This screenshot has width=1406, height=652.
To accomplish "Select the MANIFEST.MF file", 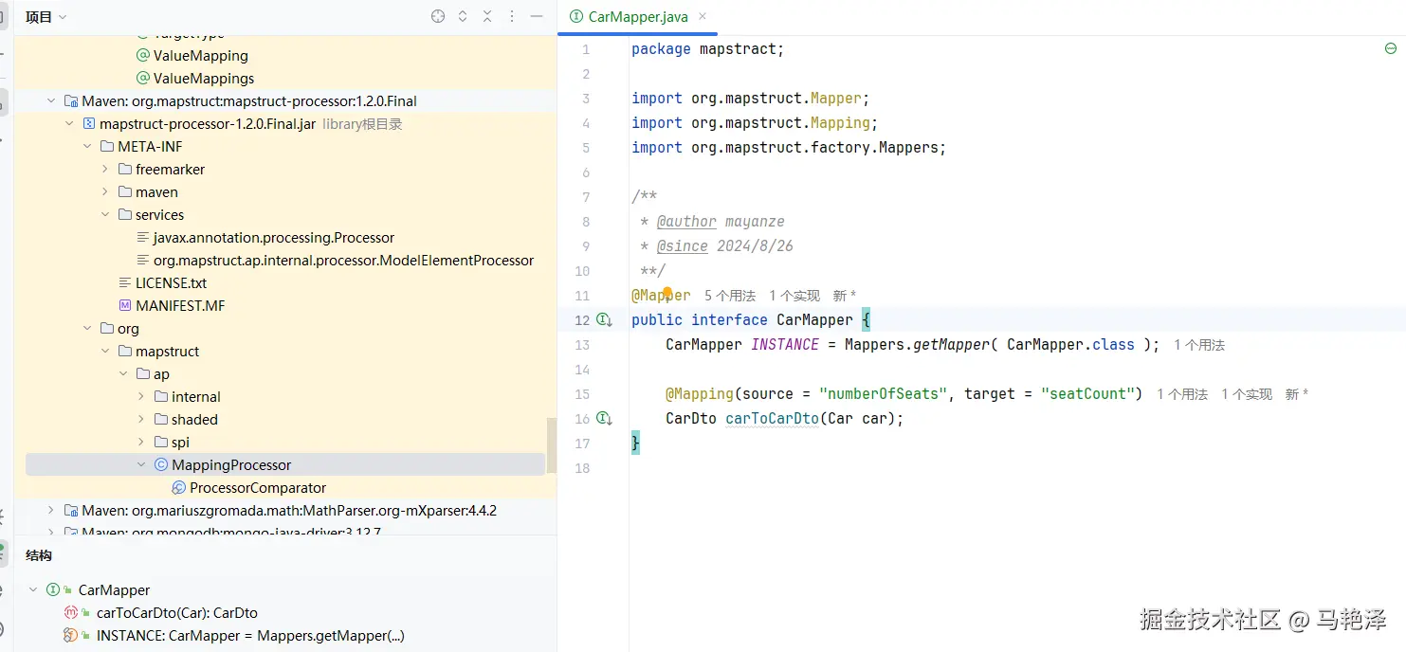I will tap(179, 306).
